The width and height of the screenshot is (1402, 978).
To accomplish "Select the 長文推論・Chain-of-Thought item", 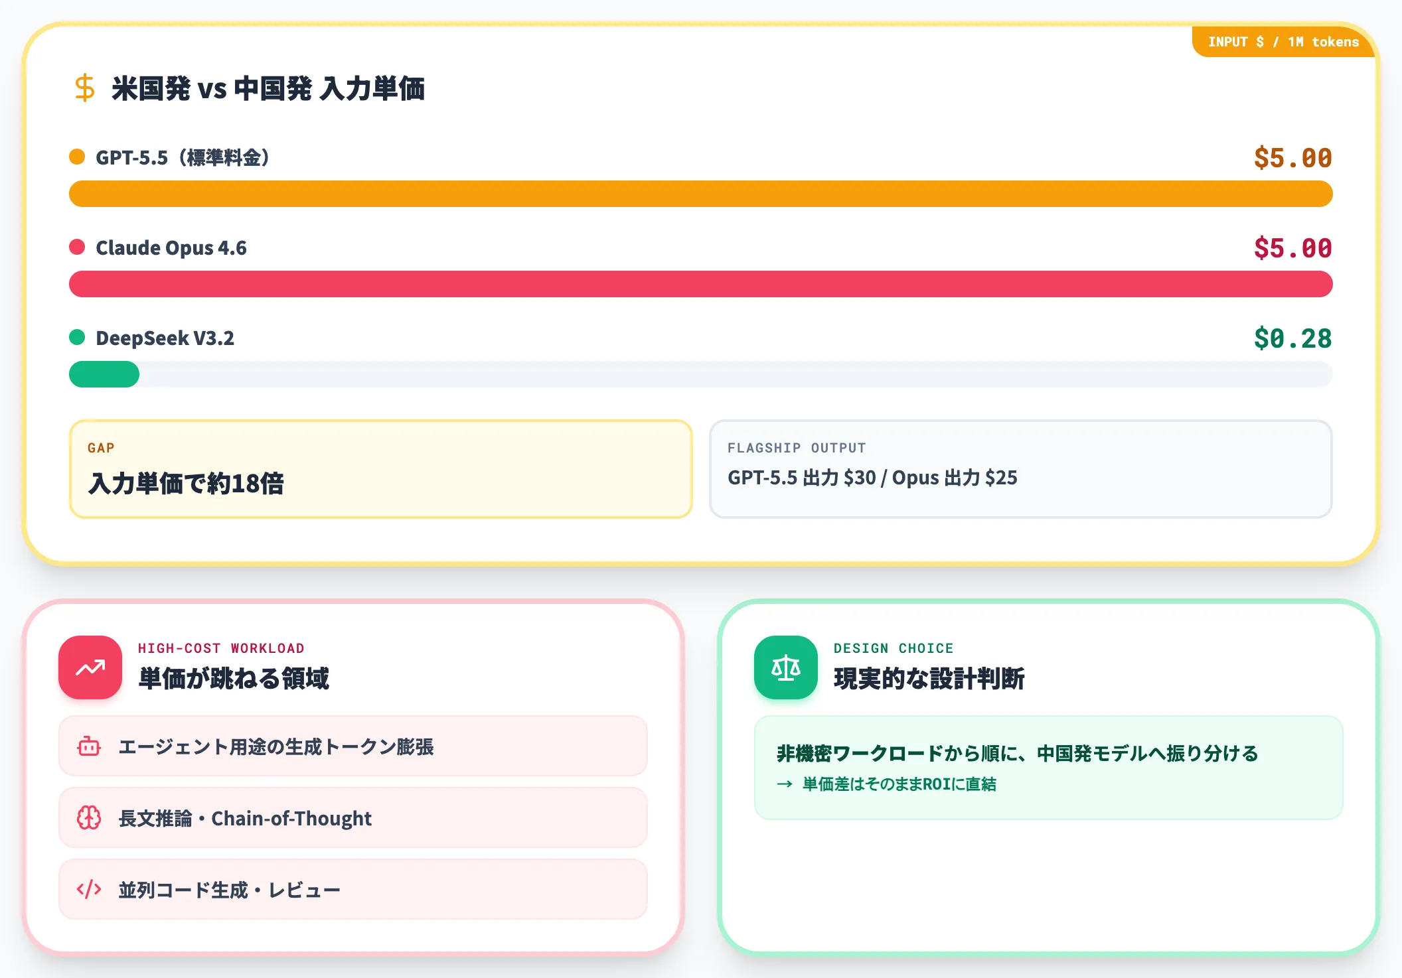I will [x=353, y=817].
